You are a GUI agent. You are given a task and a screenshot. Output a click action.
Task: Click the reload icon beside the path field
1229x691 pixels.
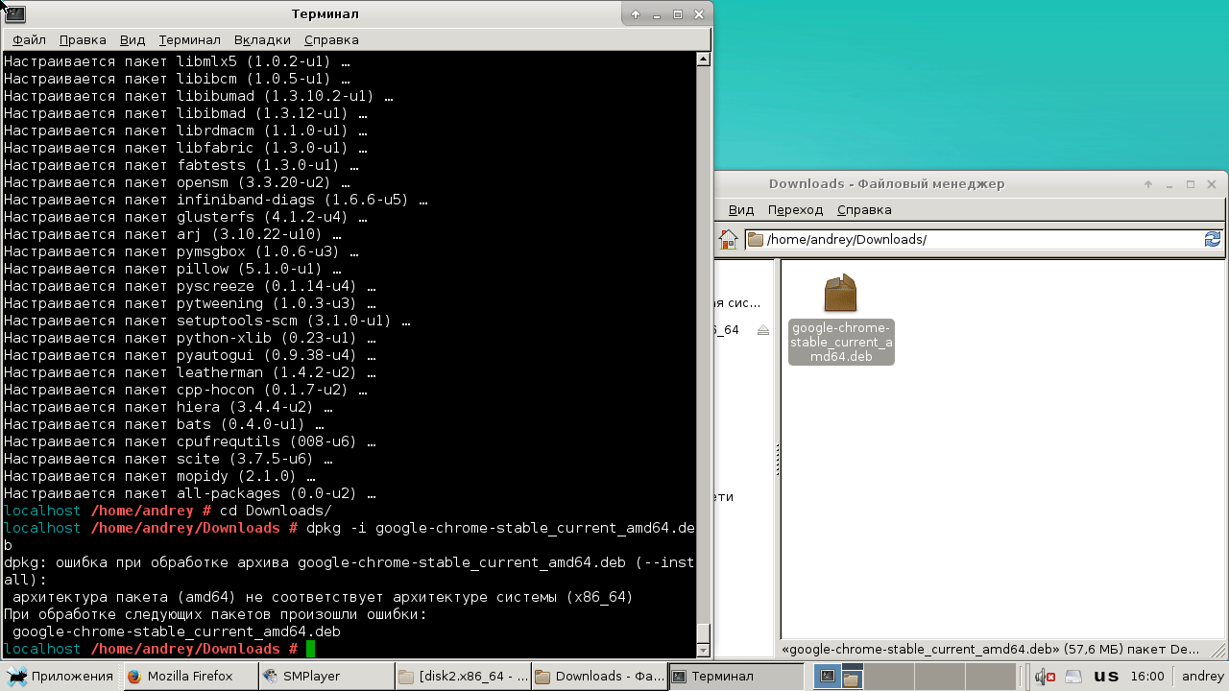[x=1213, y=239]
